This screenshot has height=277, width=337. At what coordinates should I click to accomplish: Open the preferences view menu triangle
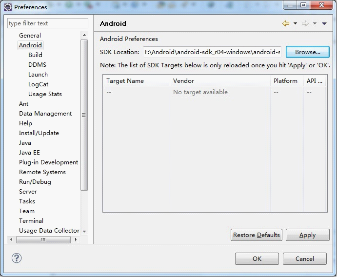click(324, 23)
